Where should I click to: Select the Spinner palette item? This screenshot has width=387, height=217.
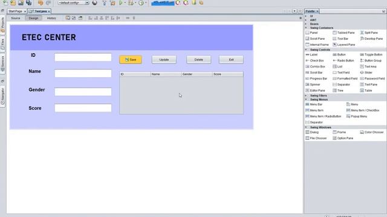pos(313,84)
